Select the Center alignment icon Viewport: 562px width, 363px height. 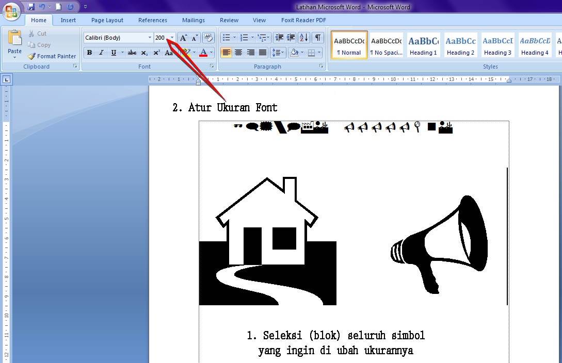pos(238,52)
